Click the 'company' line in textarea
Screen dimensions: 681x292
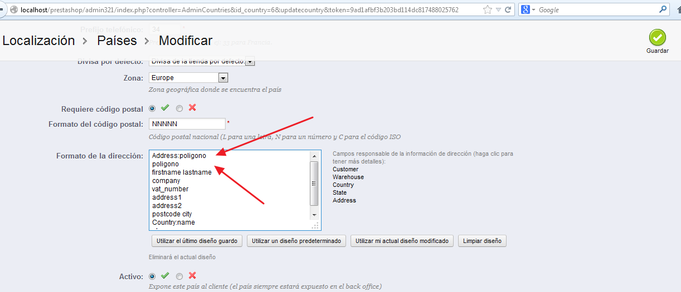coord(166,181)
